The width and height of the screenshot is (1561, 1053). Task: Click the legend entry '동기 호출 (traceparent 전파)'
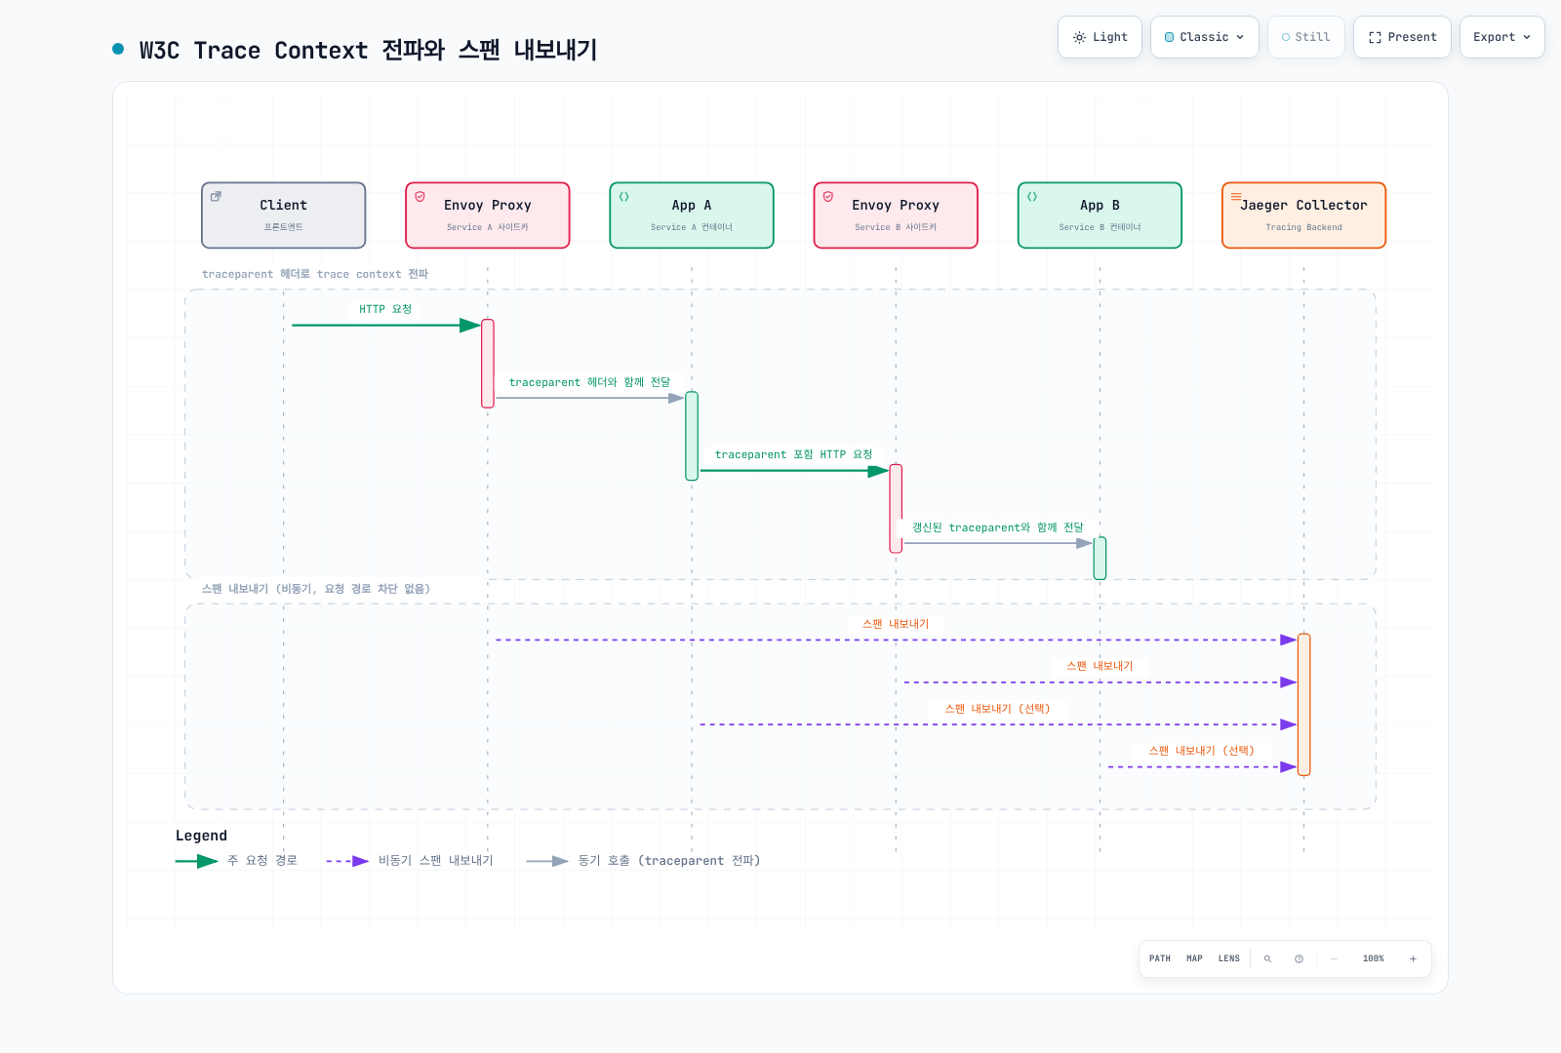pyautogui.click(x=643, y=861)
